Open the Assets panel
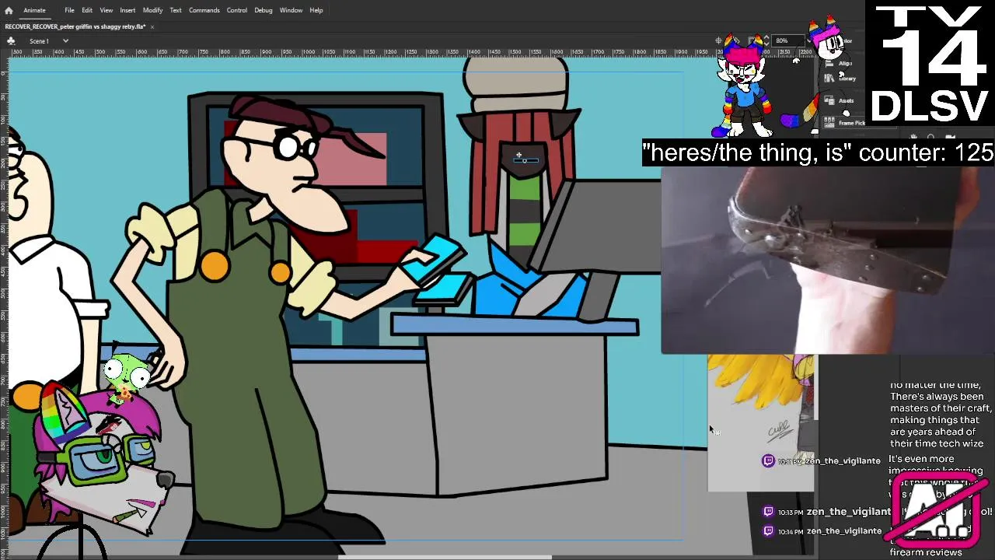The image size is (995, 560). point(840,100)
